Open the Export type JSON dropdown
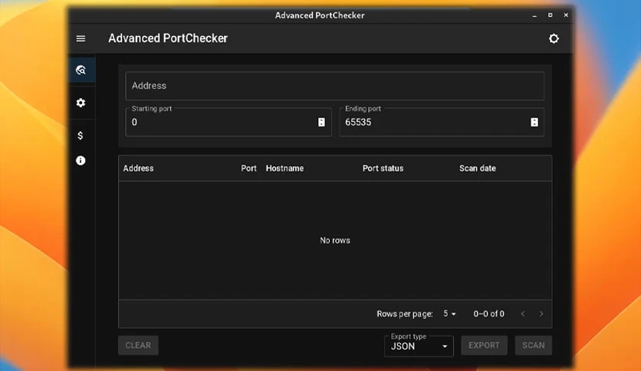 pos(419,346)
